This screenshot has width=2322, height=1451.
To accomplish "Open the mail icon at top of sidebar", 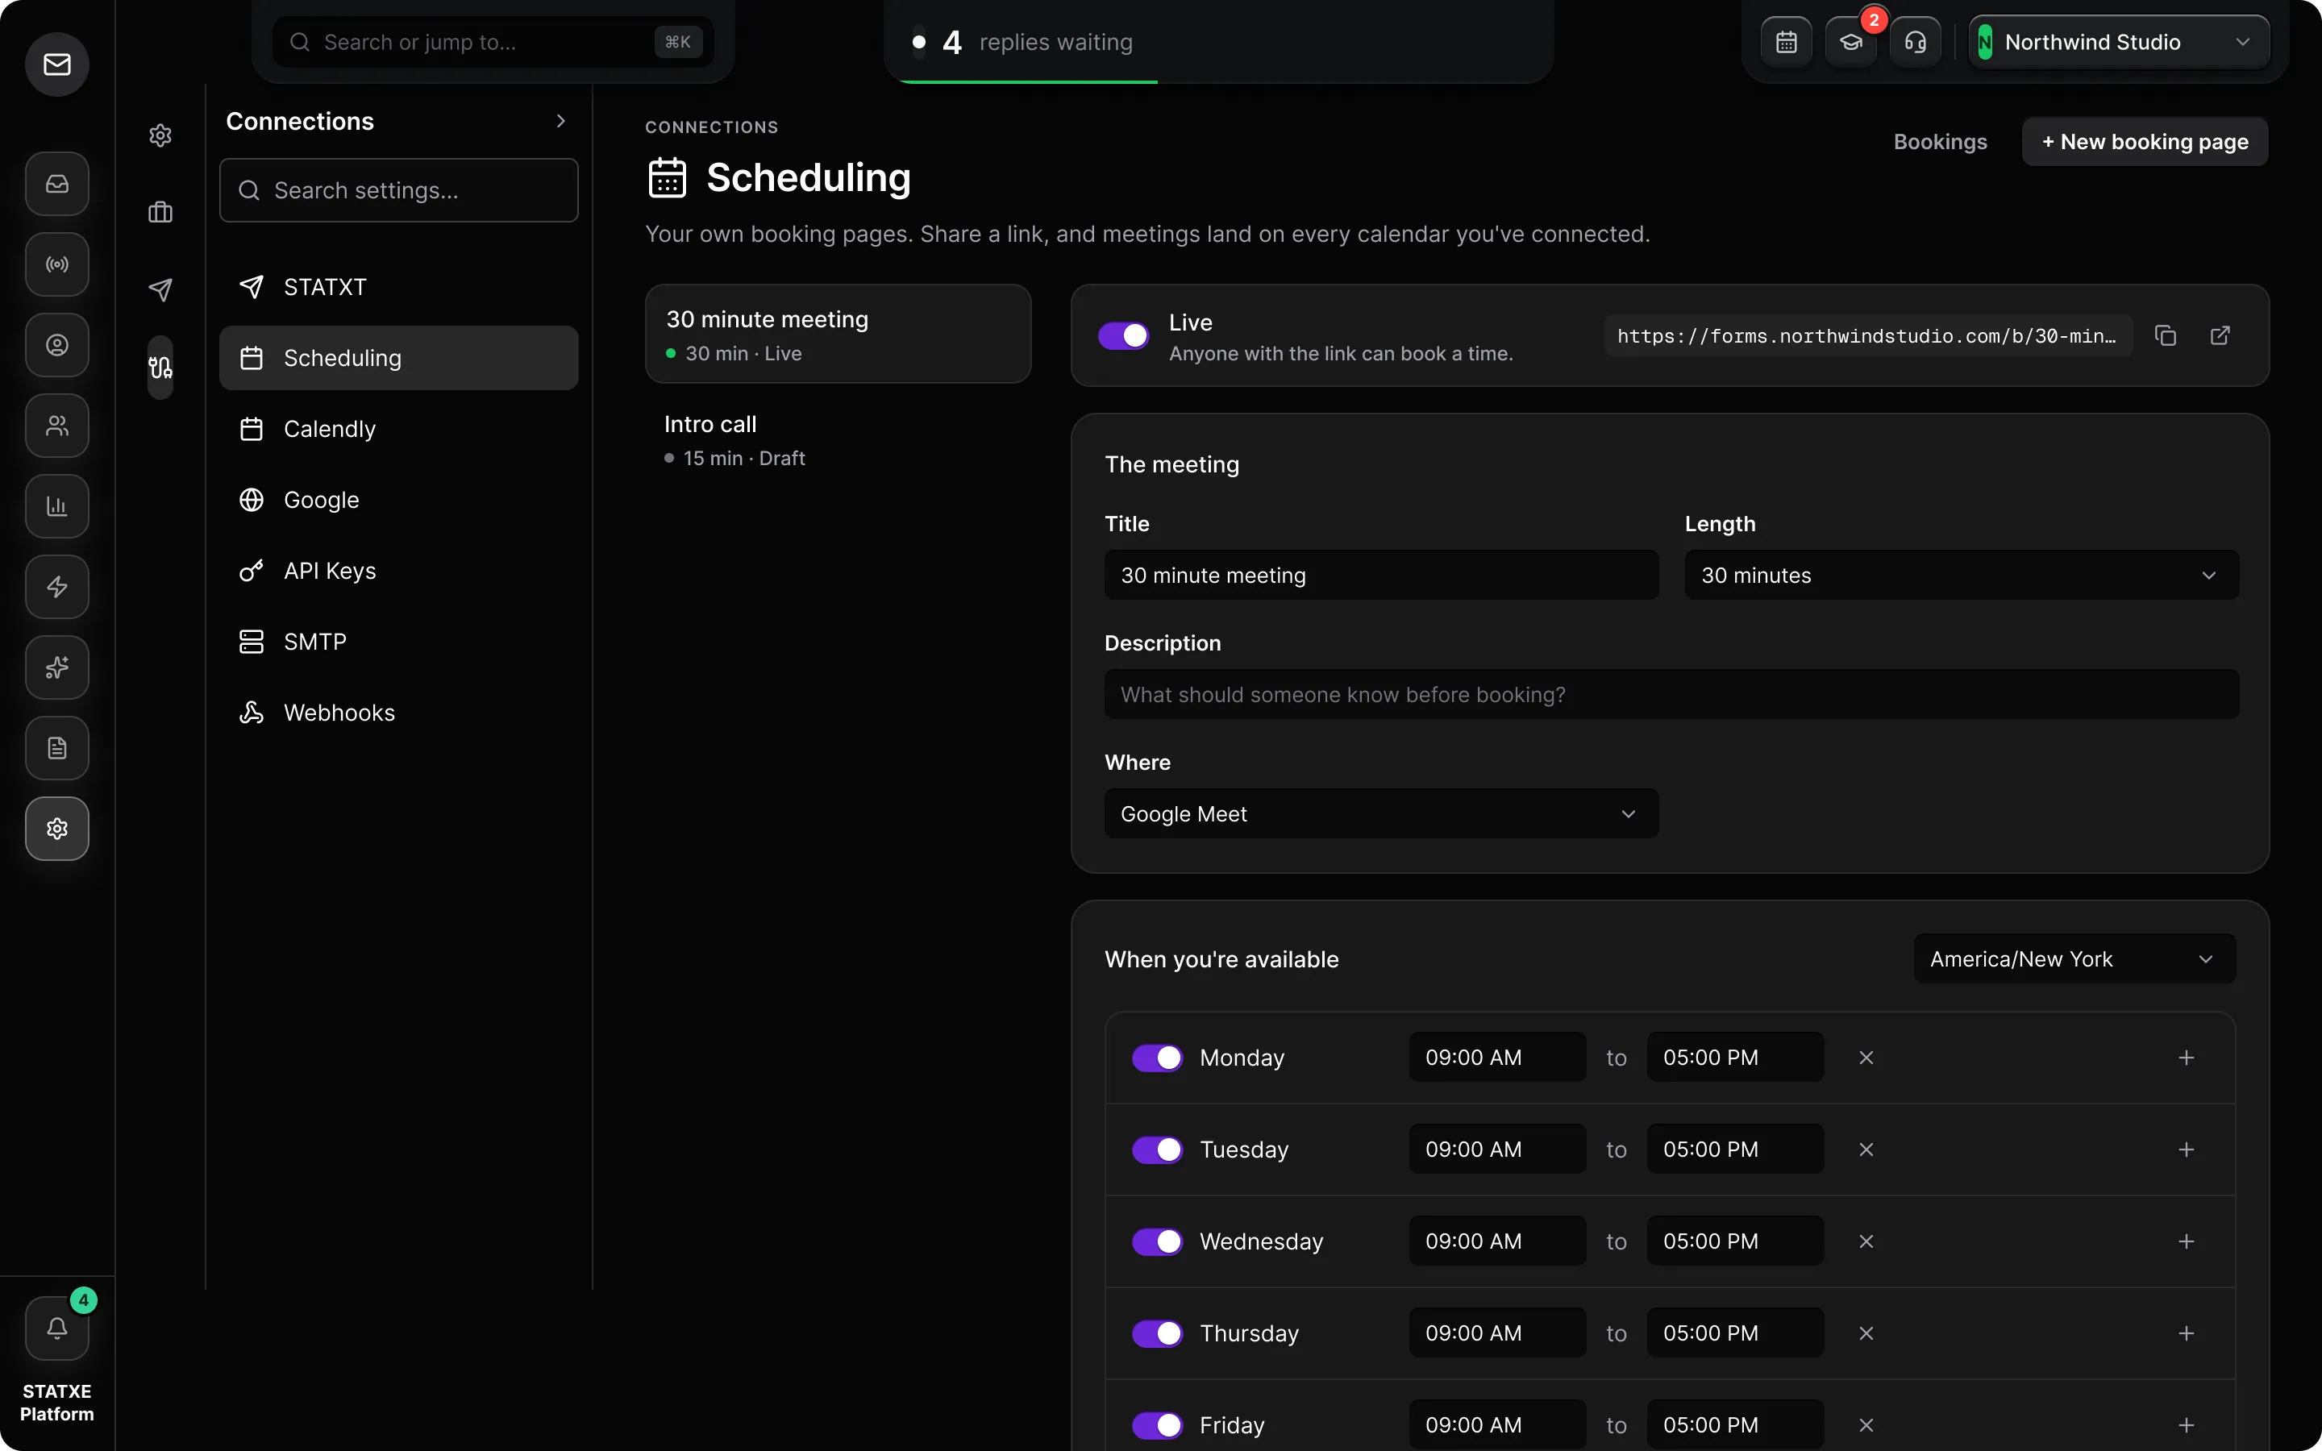I will pos(56,64).
